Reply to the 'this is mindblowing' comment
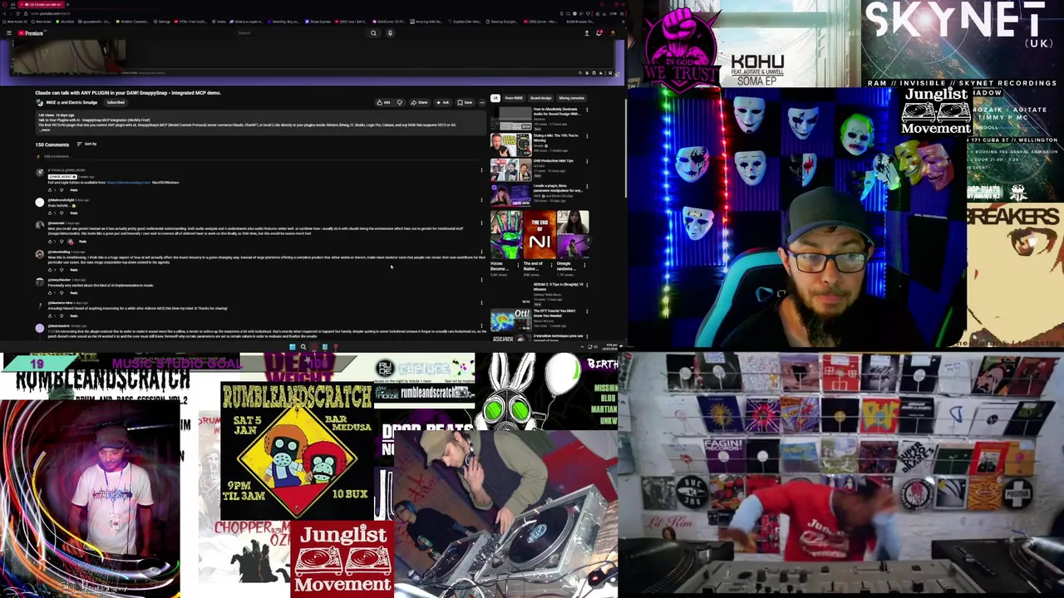The image size is (1064, 598). point(74,270)
